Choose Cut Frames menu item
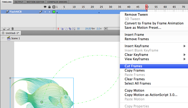Viewport: 188px width, 108px height. pos(154,66)
